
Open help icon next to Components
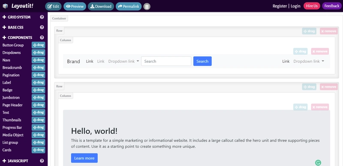pyautogui.click(x=42, y=38)
